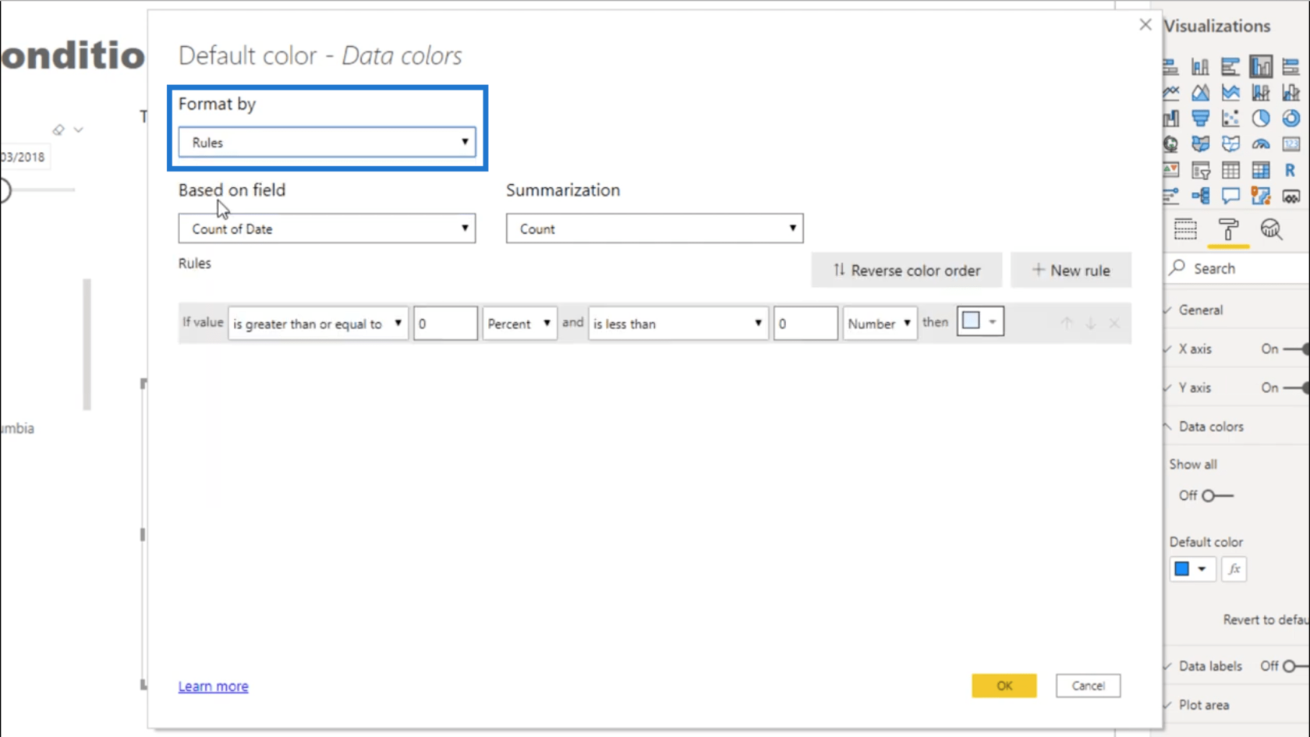Open the Based on field dropdown
Screen dimensions: 1310x737
tap(327, 229)
